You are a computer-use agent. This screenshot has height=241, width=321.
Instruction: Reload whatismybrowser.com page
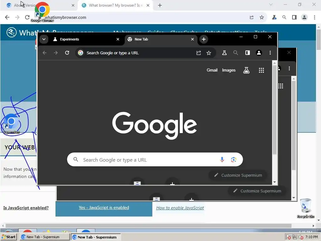[x=27, y=18]
